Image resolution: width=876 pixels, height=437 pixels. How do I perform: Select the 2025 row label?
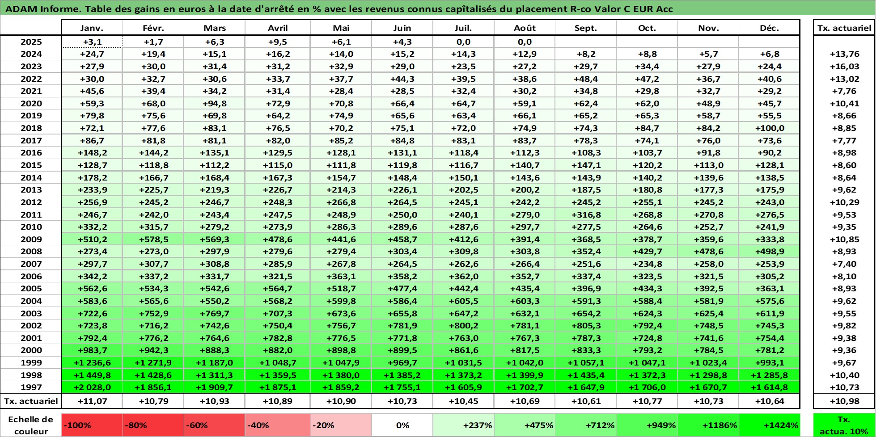(31, 42)
